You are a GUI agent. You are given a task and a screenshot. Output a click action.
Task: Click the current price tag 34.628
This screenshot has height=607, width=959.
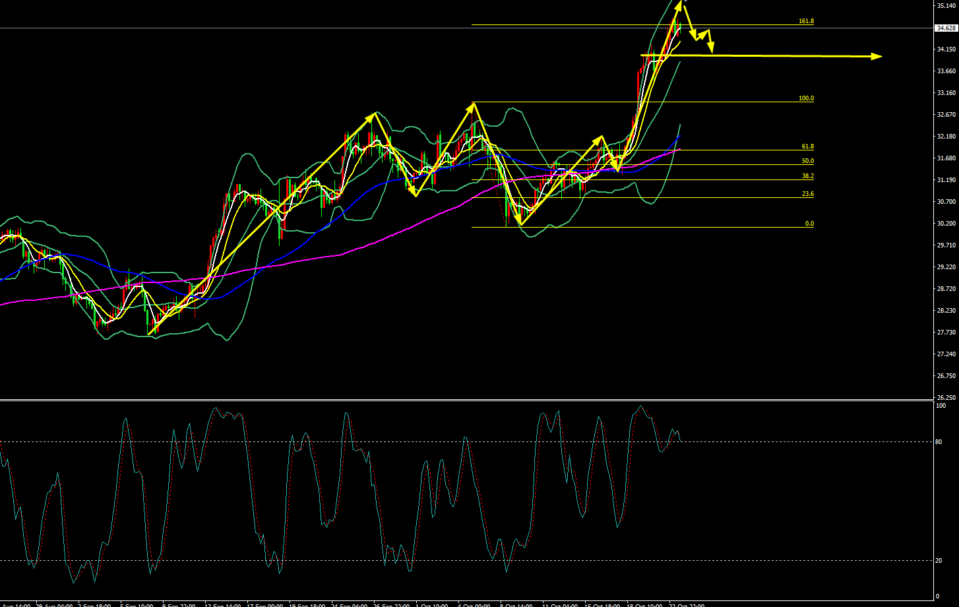946,28
